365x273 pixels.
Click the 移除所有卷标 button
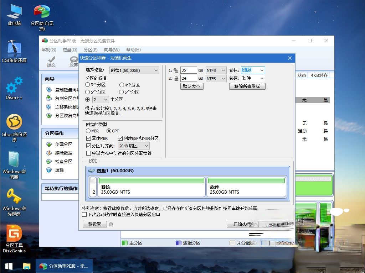247,86
